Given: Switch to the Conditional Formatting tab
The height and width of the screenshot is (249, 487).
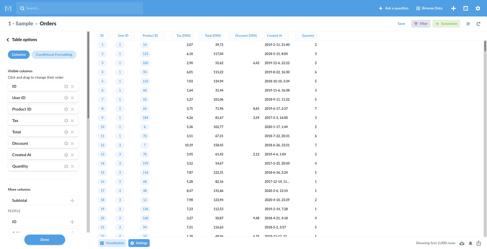Looking at the screenshot, I should pyautogui.click(x=54, y=55).
